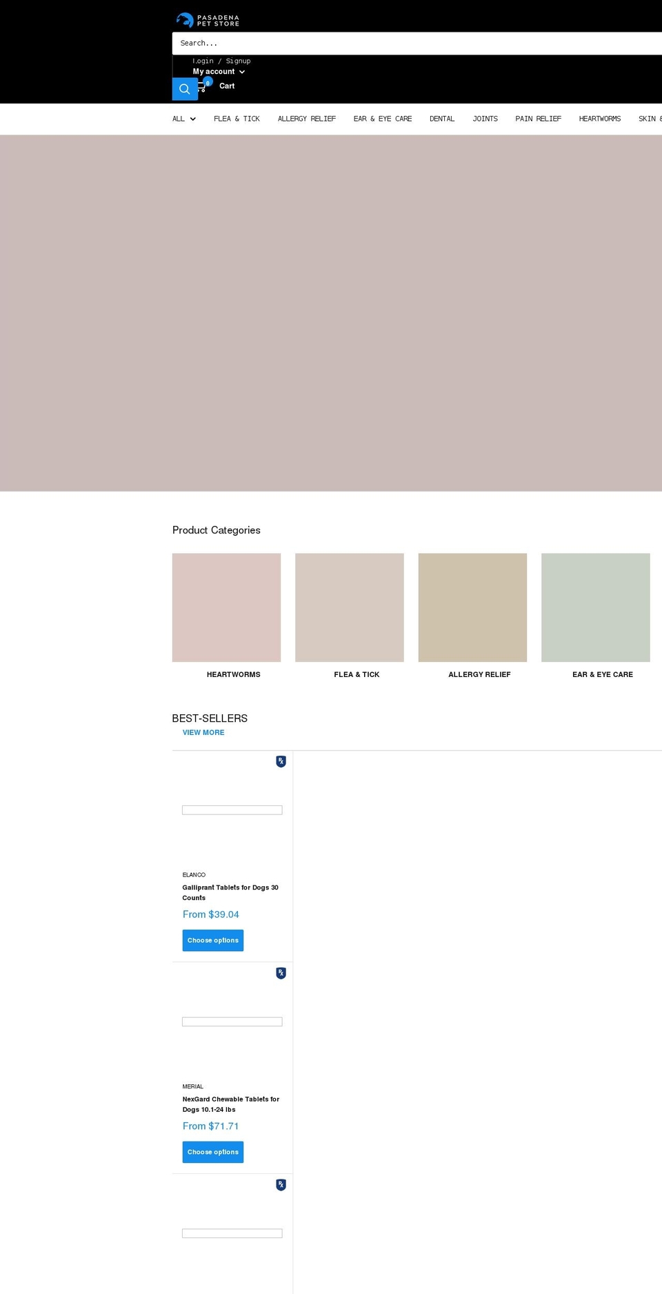662x1294 pixels.
Task: Click the FLEA & TICK category label
Action: click(357, 674)
